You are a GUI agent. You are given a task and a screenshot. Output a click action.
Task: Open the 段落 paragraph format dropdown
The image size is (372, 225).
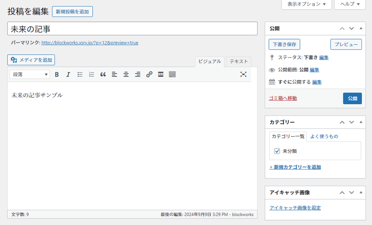(x=30, y=74)
